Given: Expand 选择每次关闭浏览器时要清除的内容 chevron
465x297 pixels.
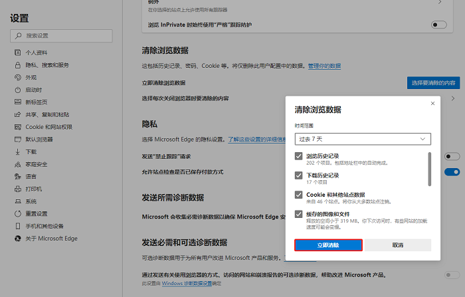Looking at the screenshot, I should tap(453, 98).
